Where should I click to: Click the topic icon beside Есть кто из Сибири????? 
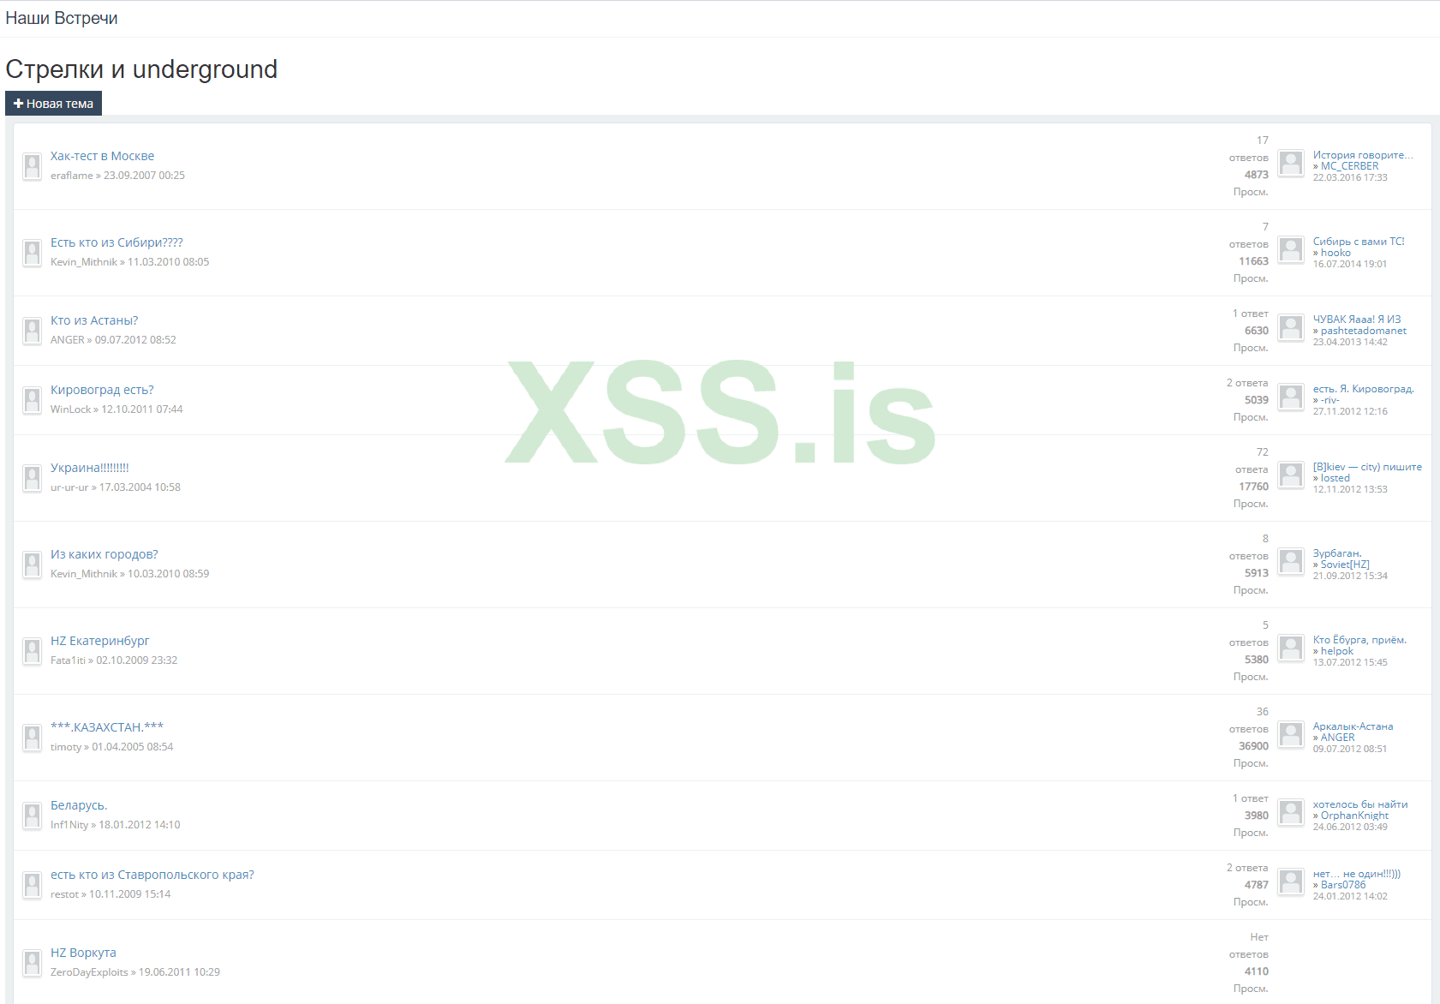click(x=32, y=253)
